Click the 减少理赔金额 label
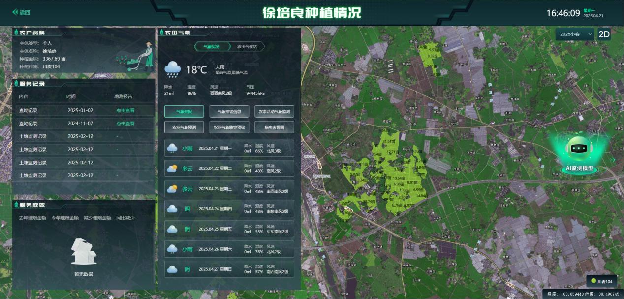This screenshot has width=624, height=299. tap(97, 218)
